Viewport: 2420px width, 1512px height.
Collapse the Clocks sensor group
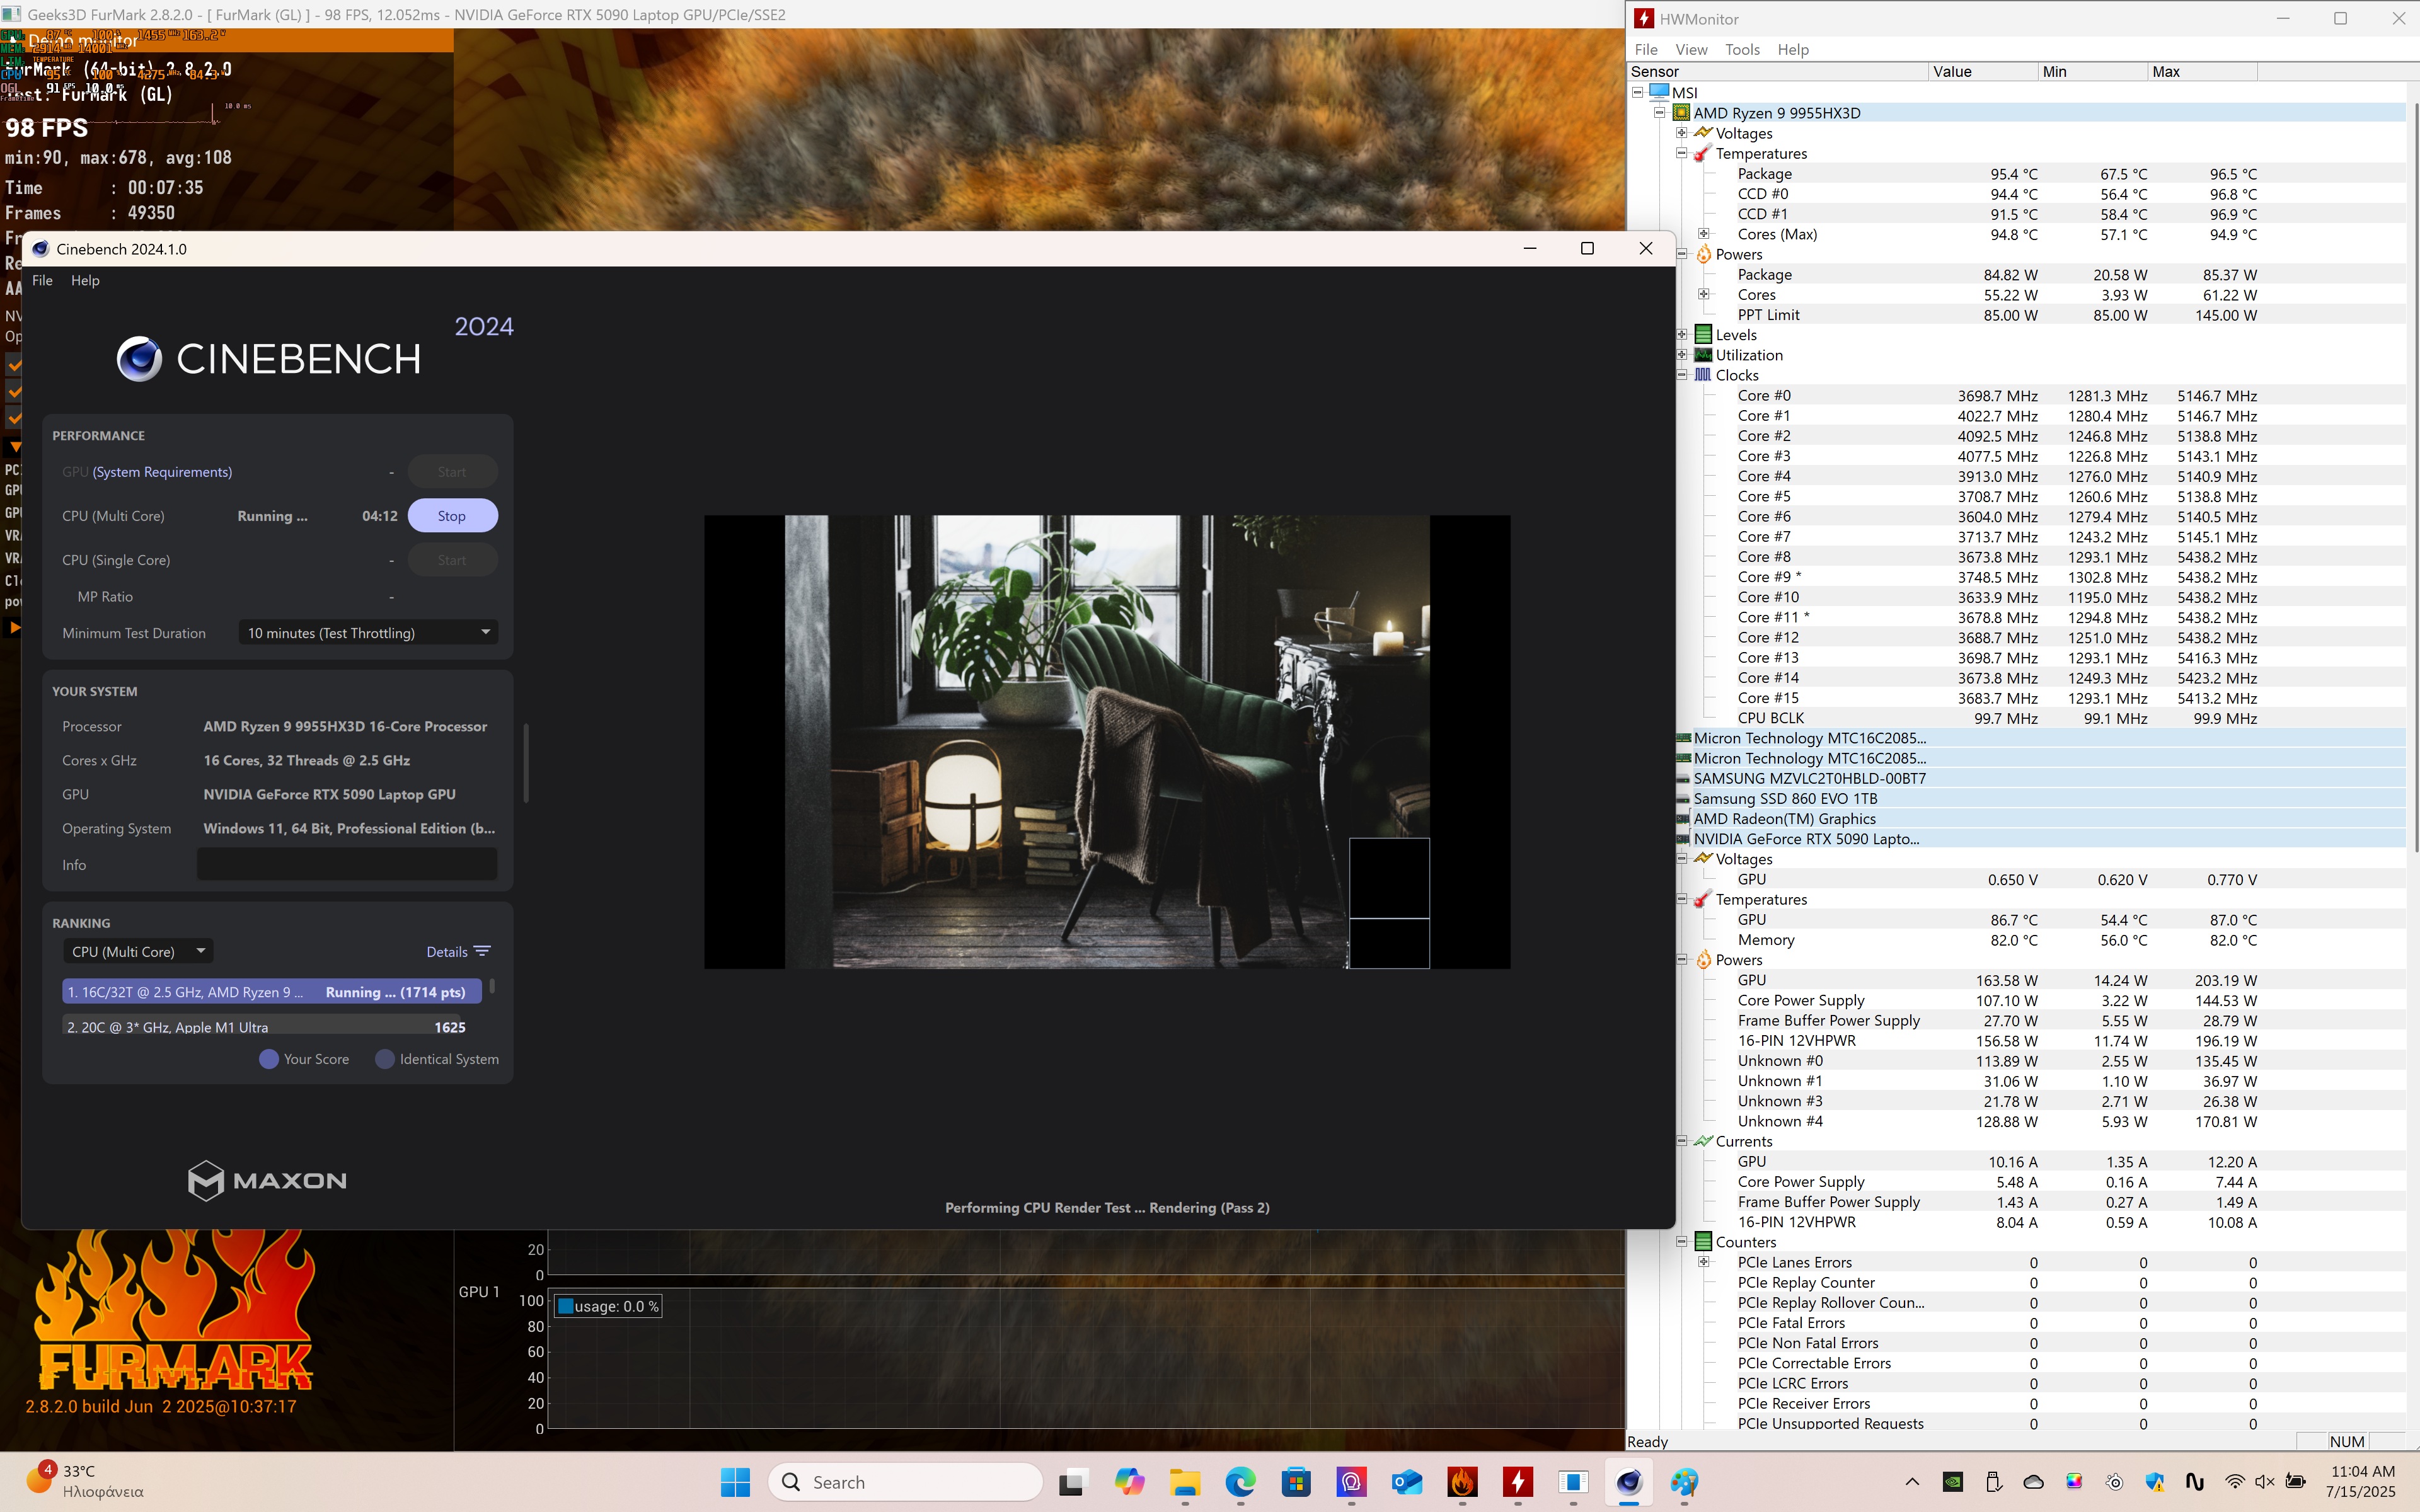(x=1682, y=375)
